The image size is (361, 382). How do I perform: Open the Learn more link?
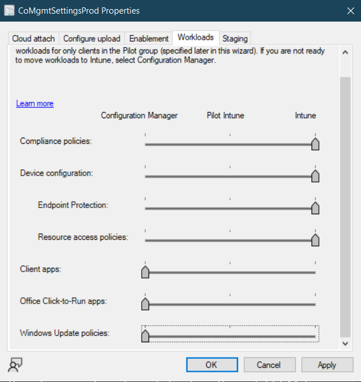(x=35, y=103)
